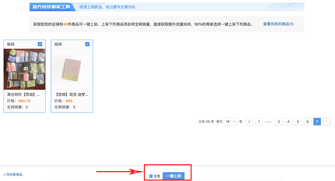Click the 一键上架 button
The image size is (335, 181).
coord(173,176)
